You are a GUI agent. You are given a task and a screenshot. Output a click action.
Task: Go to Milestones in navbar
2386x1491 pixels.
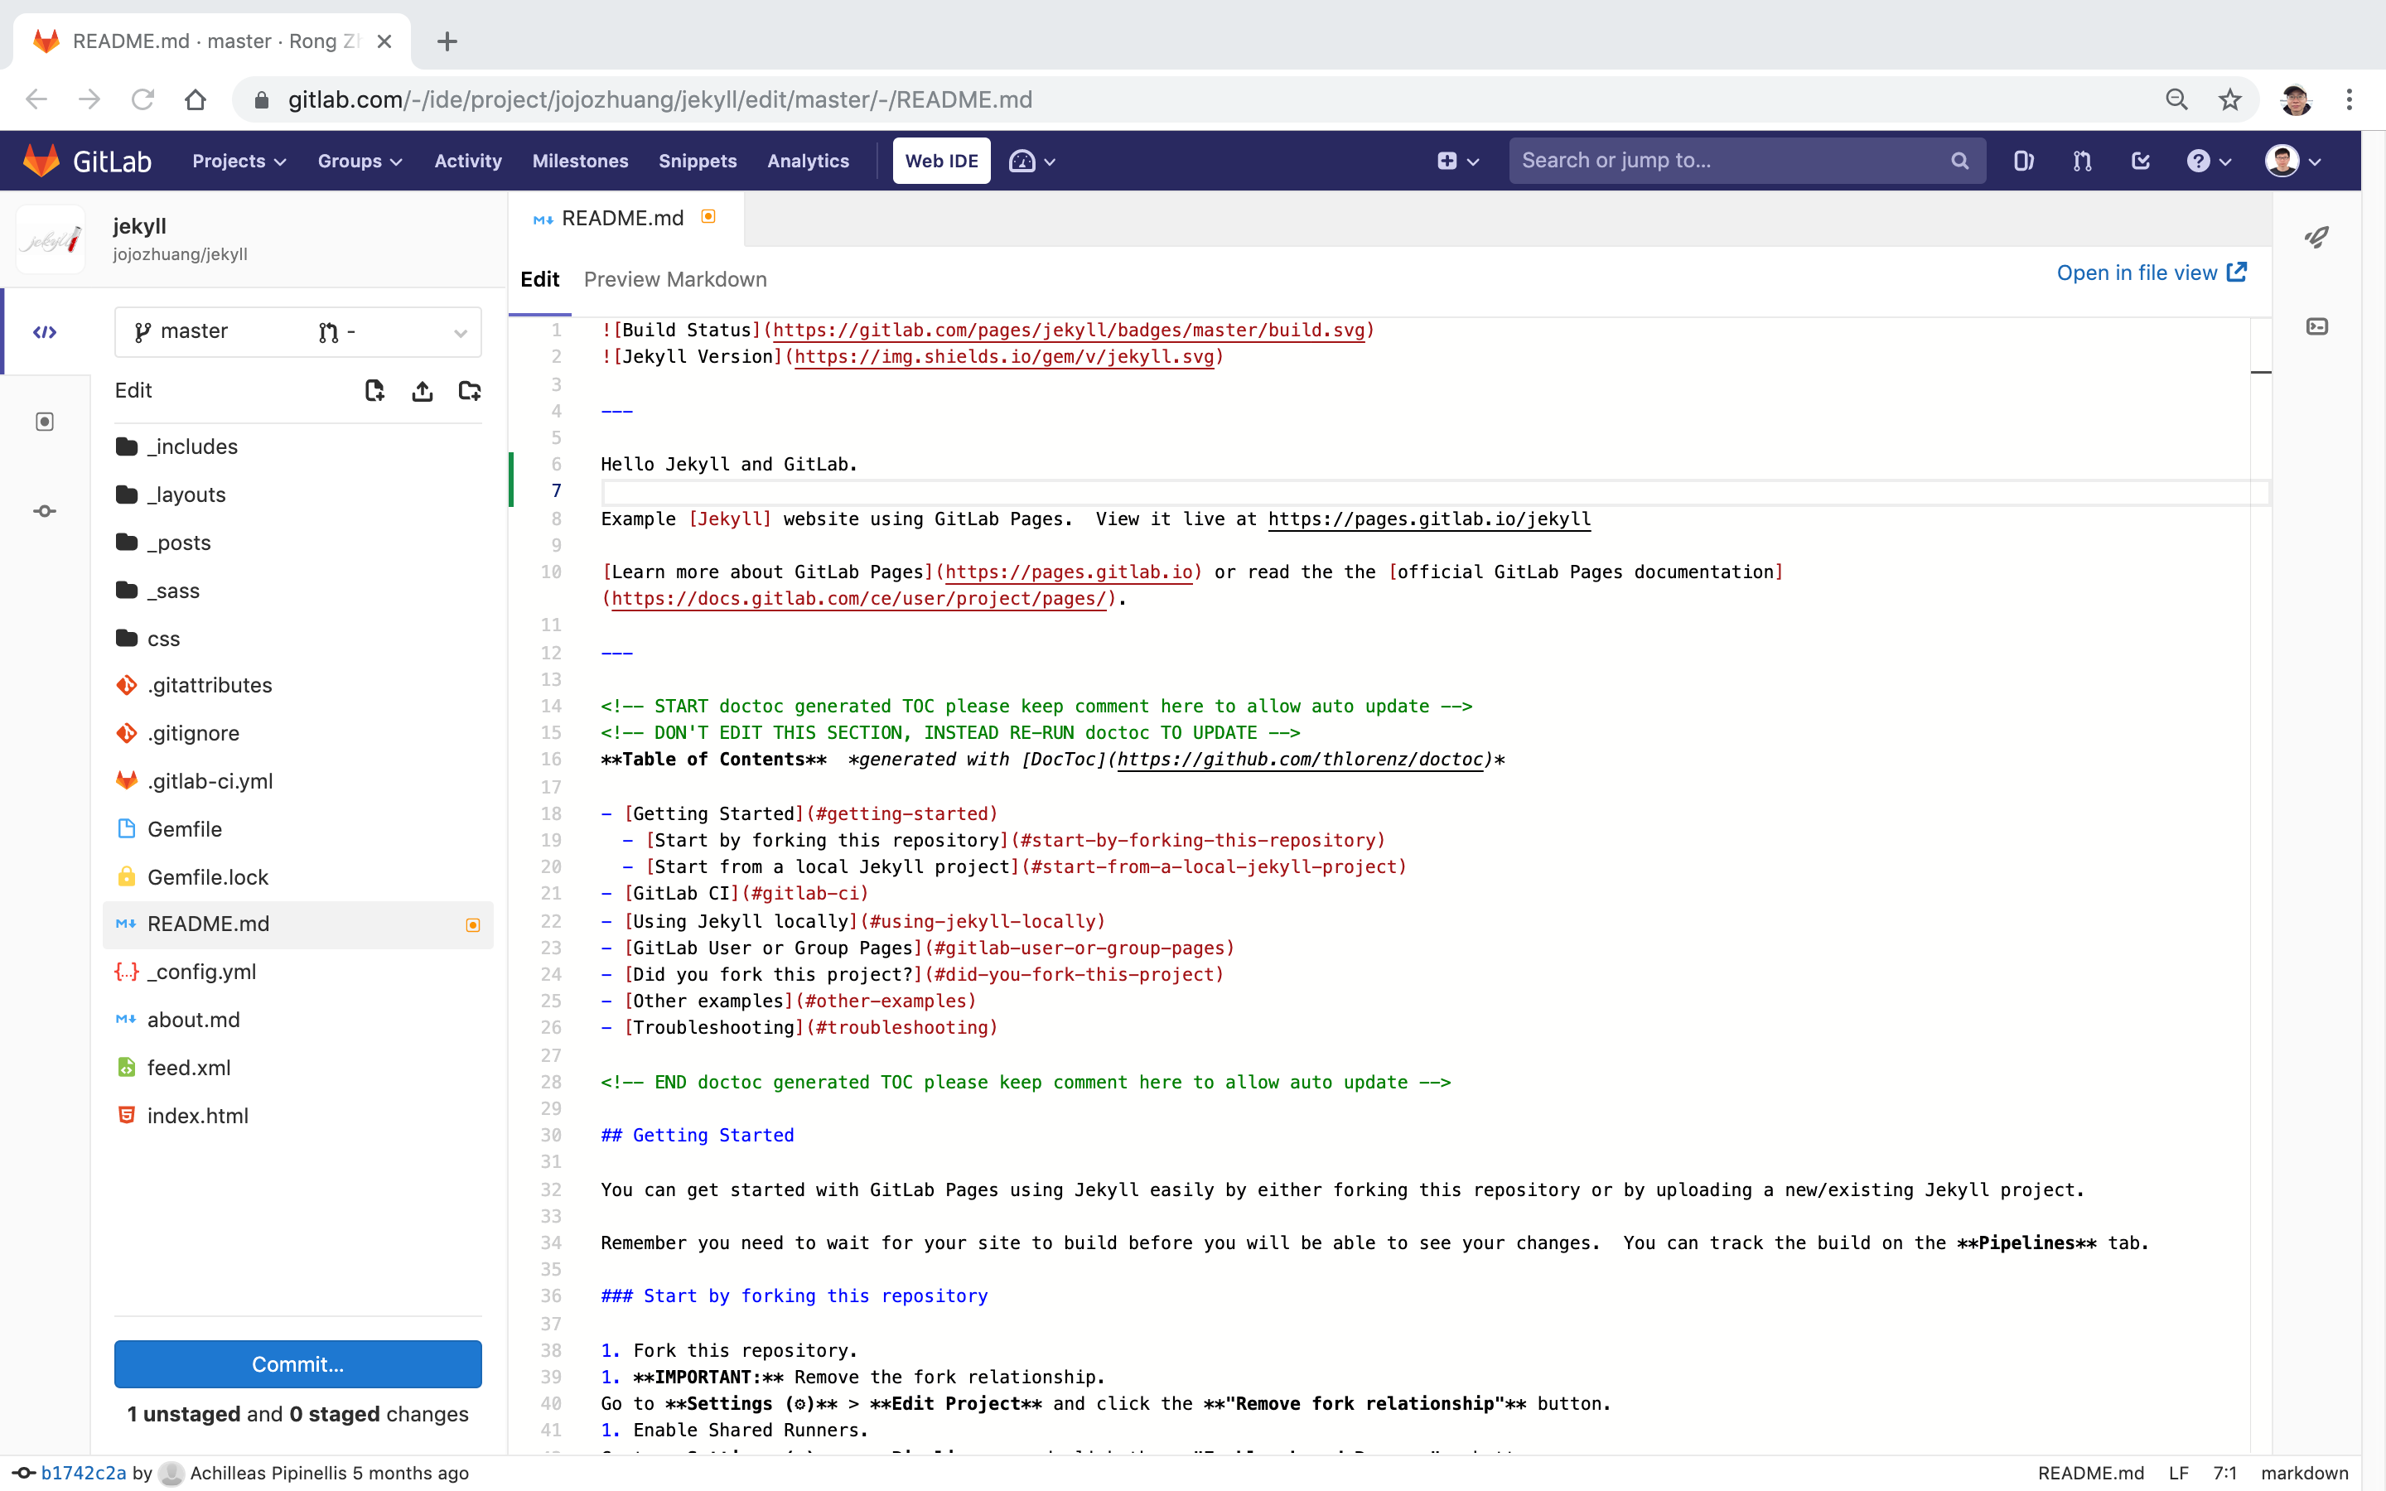(x=580, y=161)
